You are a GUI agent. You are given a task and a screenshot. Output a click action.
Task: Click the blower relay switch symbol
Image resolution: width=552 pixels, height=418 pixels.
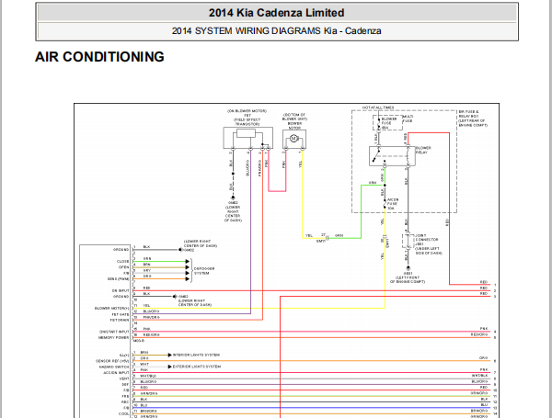tap(376, 155)
